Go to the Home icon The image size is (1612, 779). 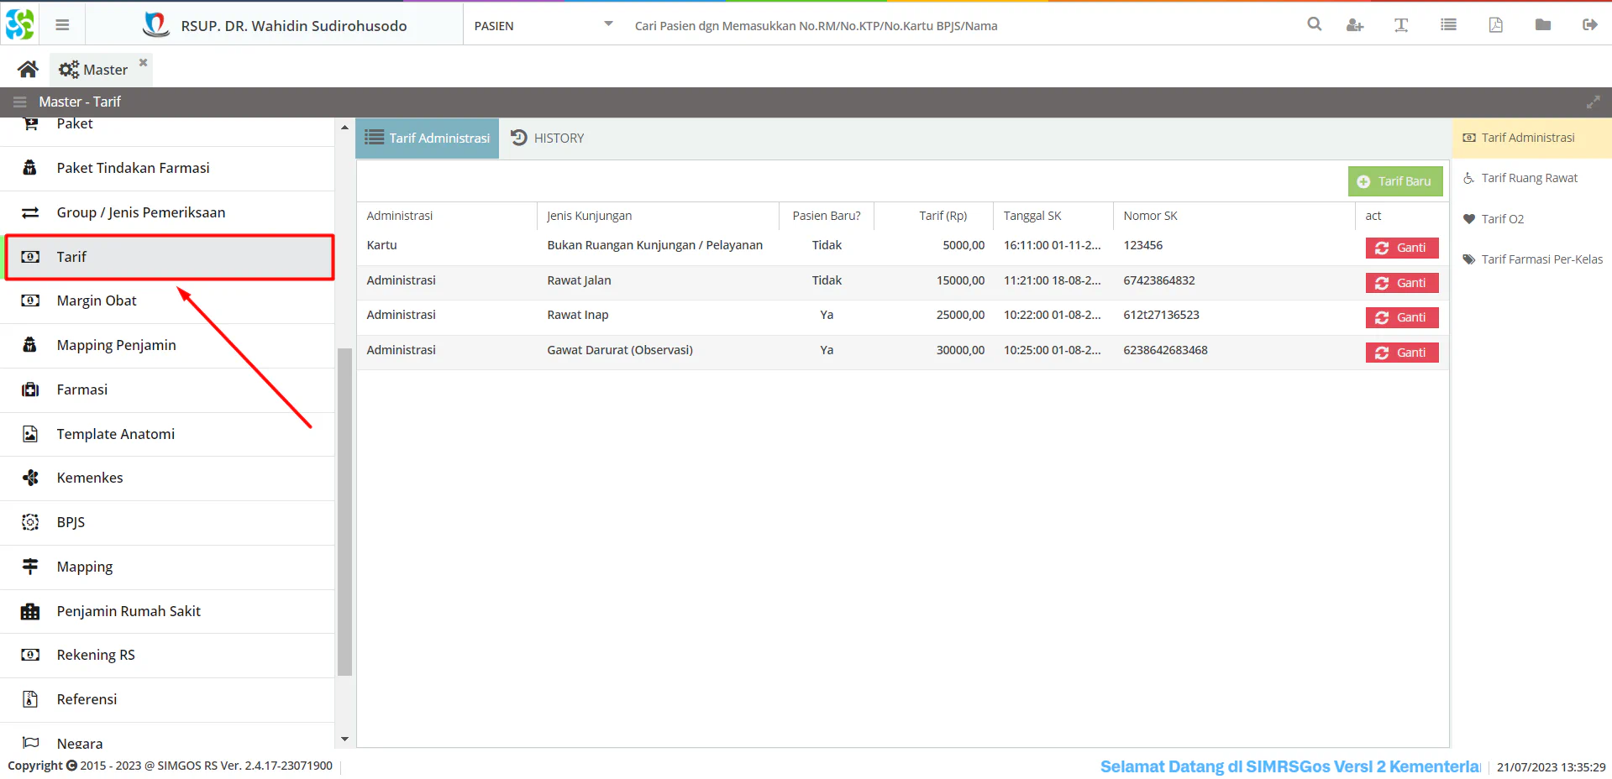click(x=28, y=69)
